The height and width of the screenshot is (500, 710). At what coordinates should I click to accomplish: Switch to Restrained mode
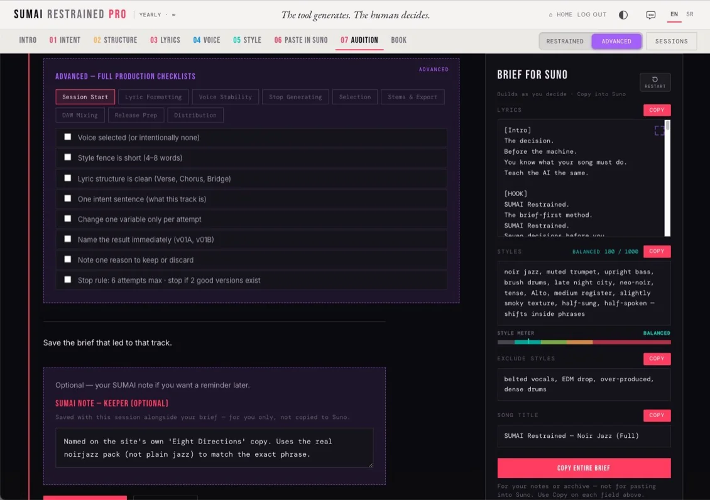point(565,41)
